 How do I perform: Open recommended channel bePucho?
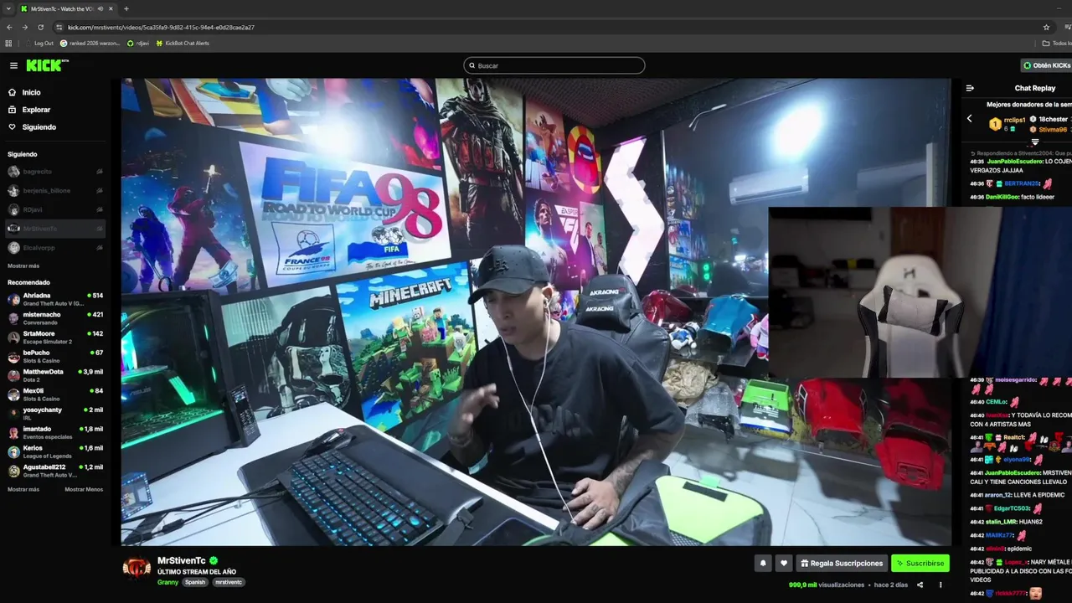pos(55,357)
